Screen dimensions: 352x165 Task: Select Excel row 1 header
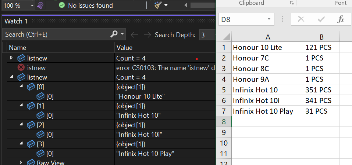[224, 47]
